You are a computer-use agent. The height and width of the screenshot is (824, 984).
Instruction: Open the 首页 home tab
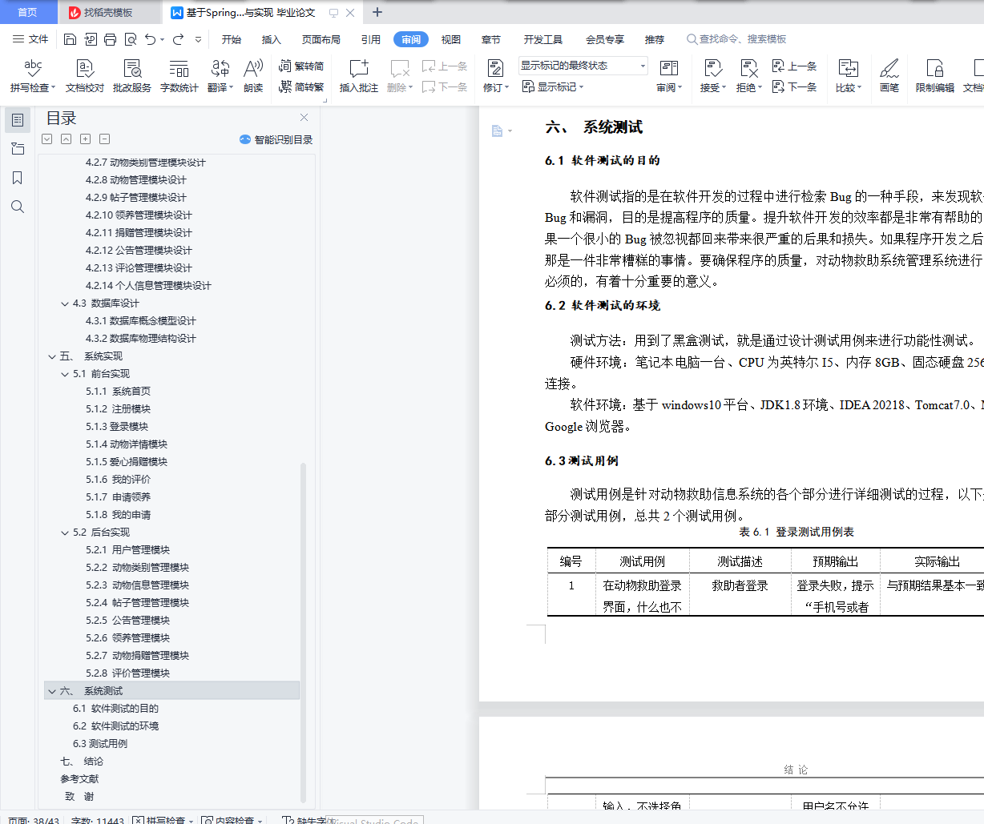tap(27, 12)
